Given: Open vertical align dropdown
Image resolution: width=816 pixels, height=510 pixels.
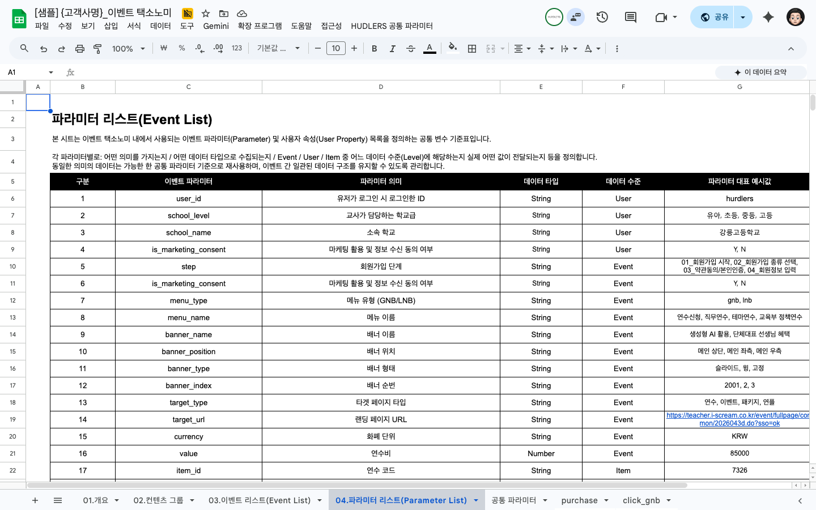Looking at the screenshot, I should (546, 49).
